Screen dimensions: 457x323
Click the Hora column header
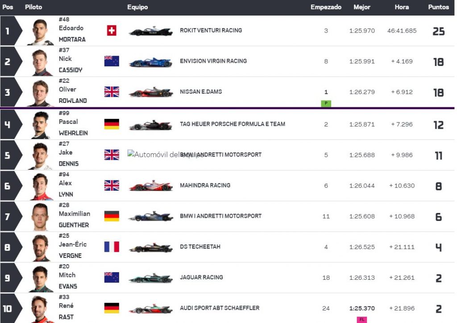[x=402, y=7]
